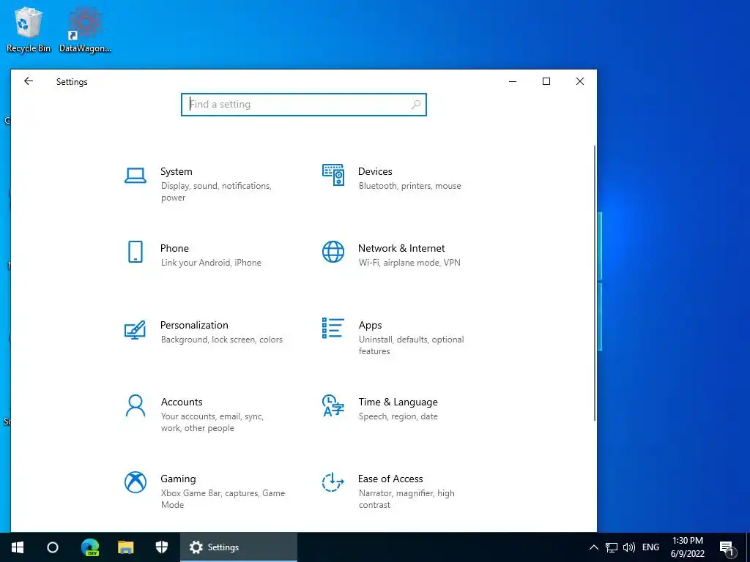Open the System laptop icon

135,176
